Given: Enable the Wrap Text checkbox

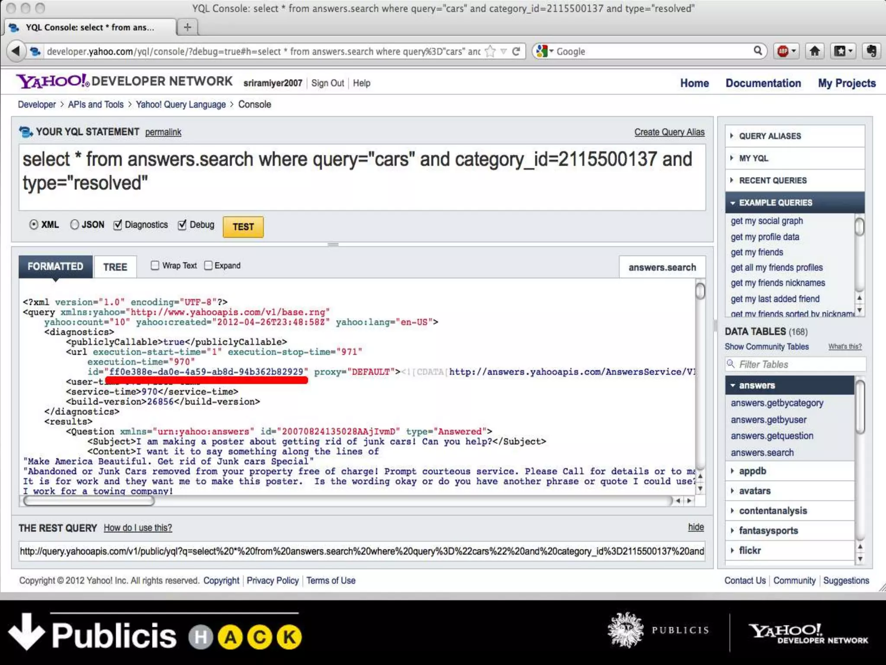Looking at the screenshot, I should (x=155, y=265).
